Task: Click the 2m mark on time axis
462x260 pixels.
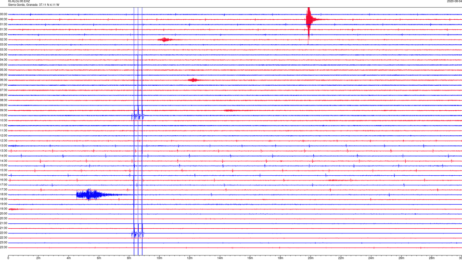Action: [x=38, y=258]
